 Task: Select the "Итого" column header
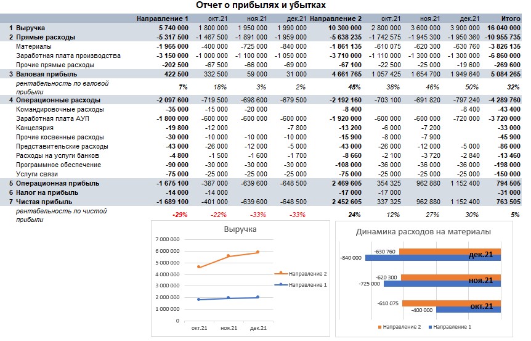(509, 19)
